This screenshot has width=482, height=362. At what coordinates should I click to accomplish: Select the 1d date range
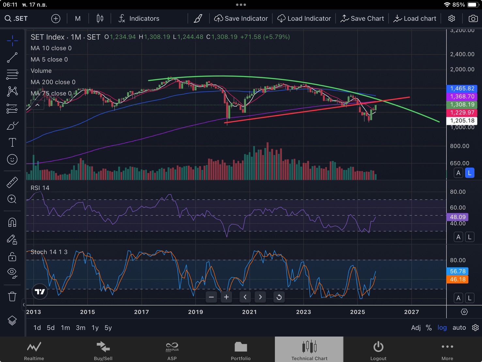point(37,328)
